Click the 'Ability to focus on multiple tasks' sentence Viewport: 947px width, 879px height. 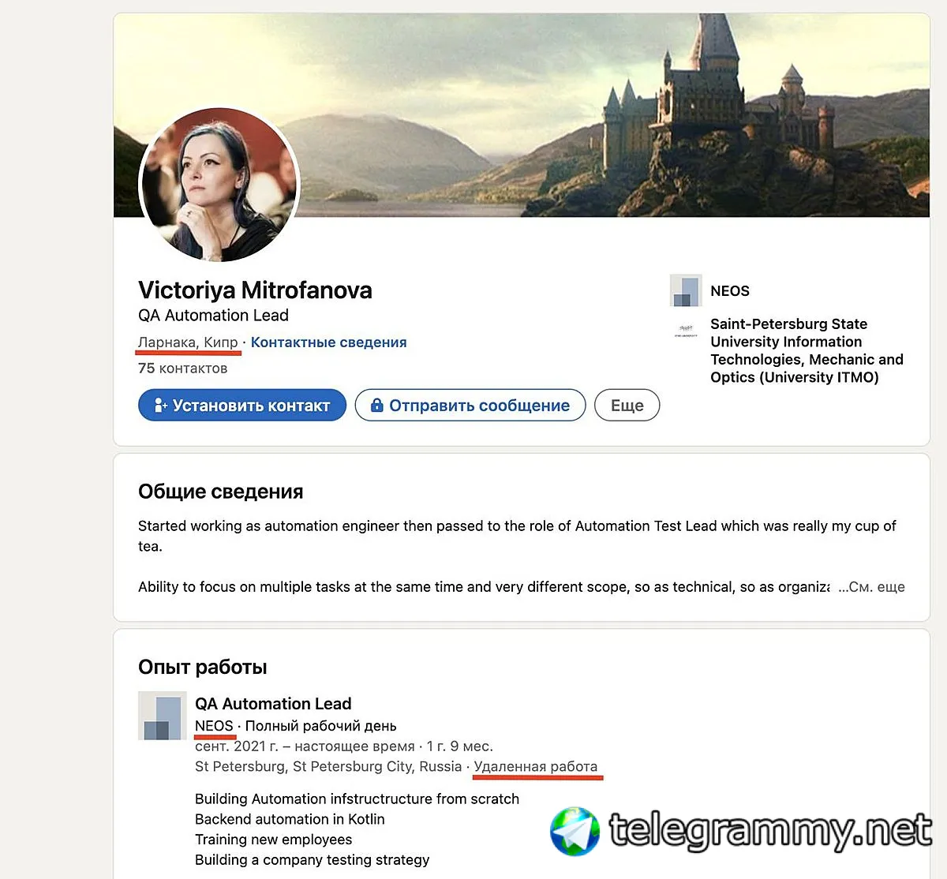484,587
